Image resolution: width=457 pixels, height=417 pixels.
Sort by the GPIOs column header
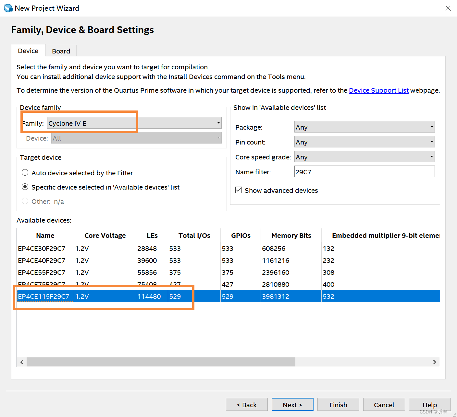(x=241, y=236)
